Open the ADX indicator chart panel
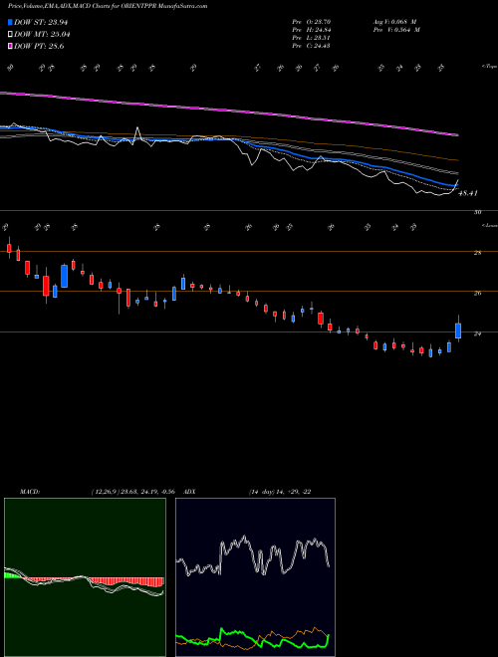 255,577
